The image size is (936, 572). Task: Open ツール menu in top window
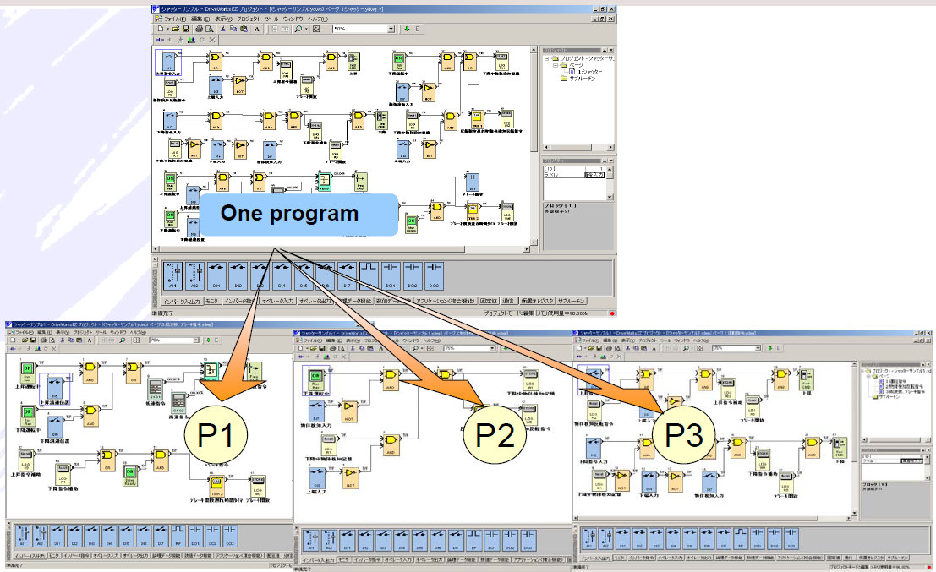click(x=271, y=19)
